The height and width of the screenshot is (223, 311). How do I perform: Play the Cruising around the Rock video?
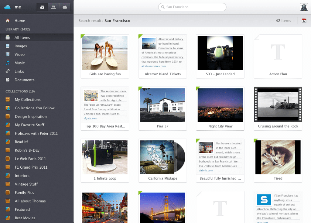(278, 105)
